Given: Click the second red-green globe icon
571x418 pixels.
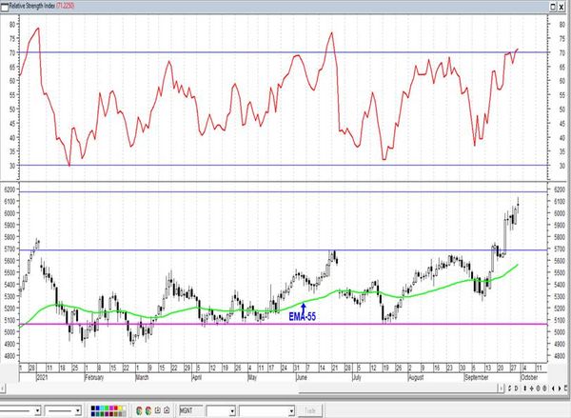Looking at the screenshot, I should tap(148, 410).
